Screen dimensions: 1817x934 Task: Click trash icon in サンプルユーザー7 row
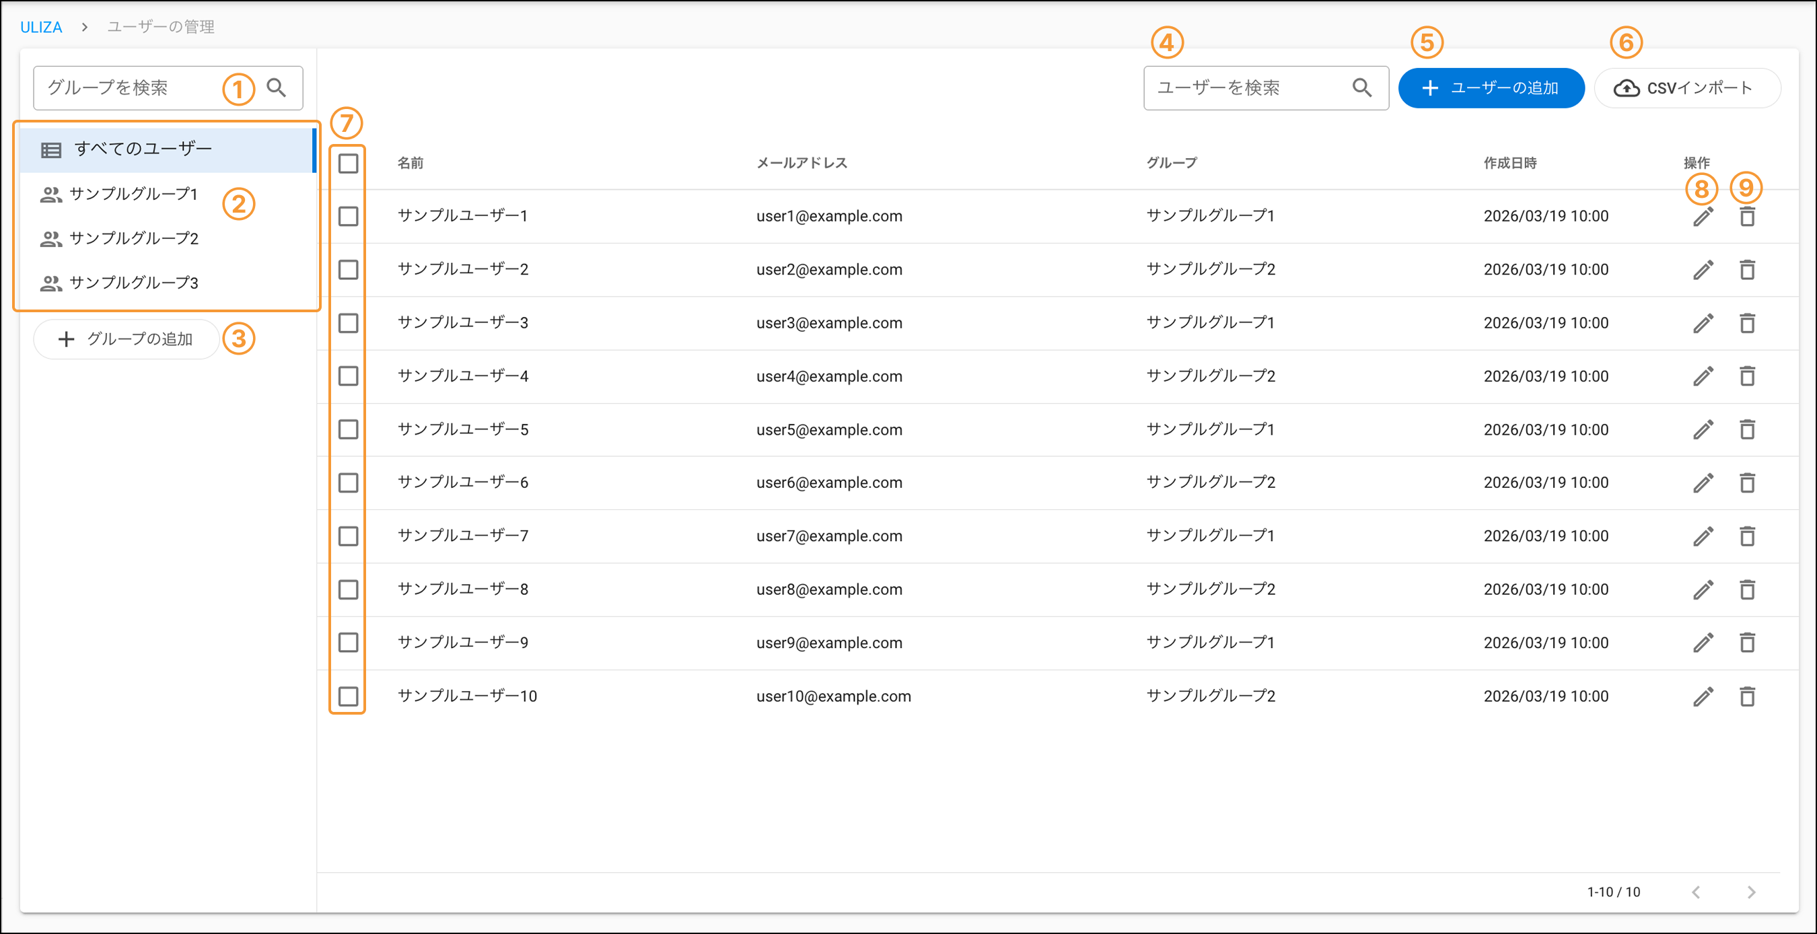(1746, 536)
